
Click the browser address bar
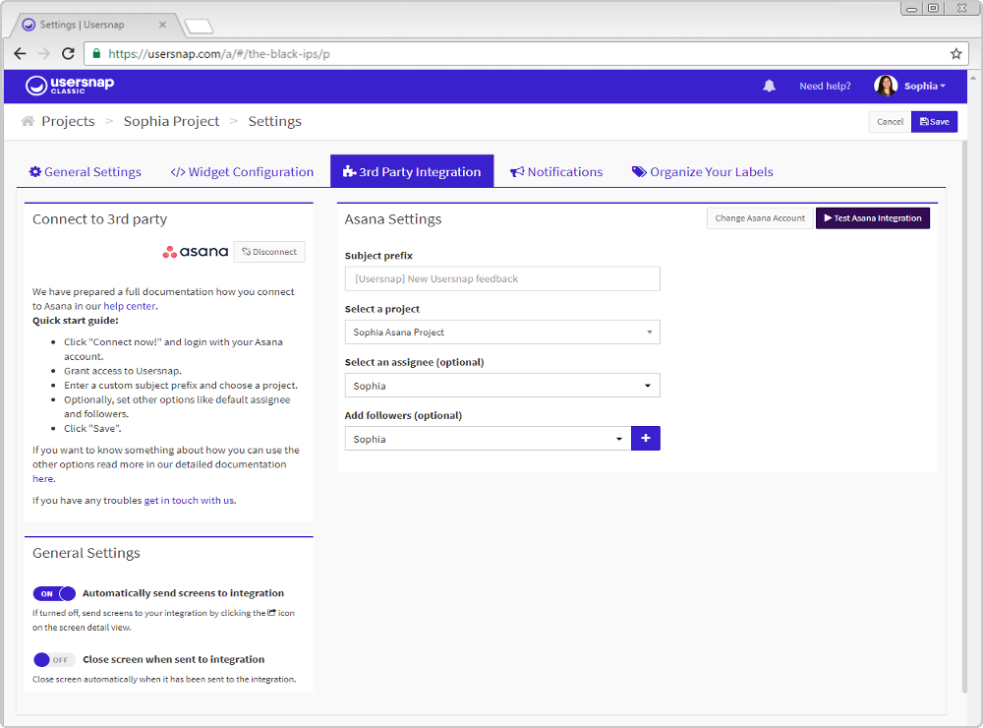pyautogui.click(x=527, y=54)
